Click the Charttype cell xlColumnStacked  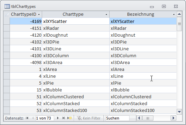76,103
